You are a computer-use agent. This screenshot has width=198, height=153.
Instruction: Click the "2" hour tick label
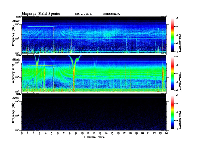coord(34,133)
